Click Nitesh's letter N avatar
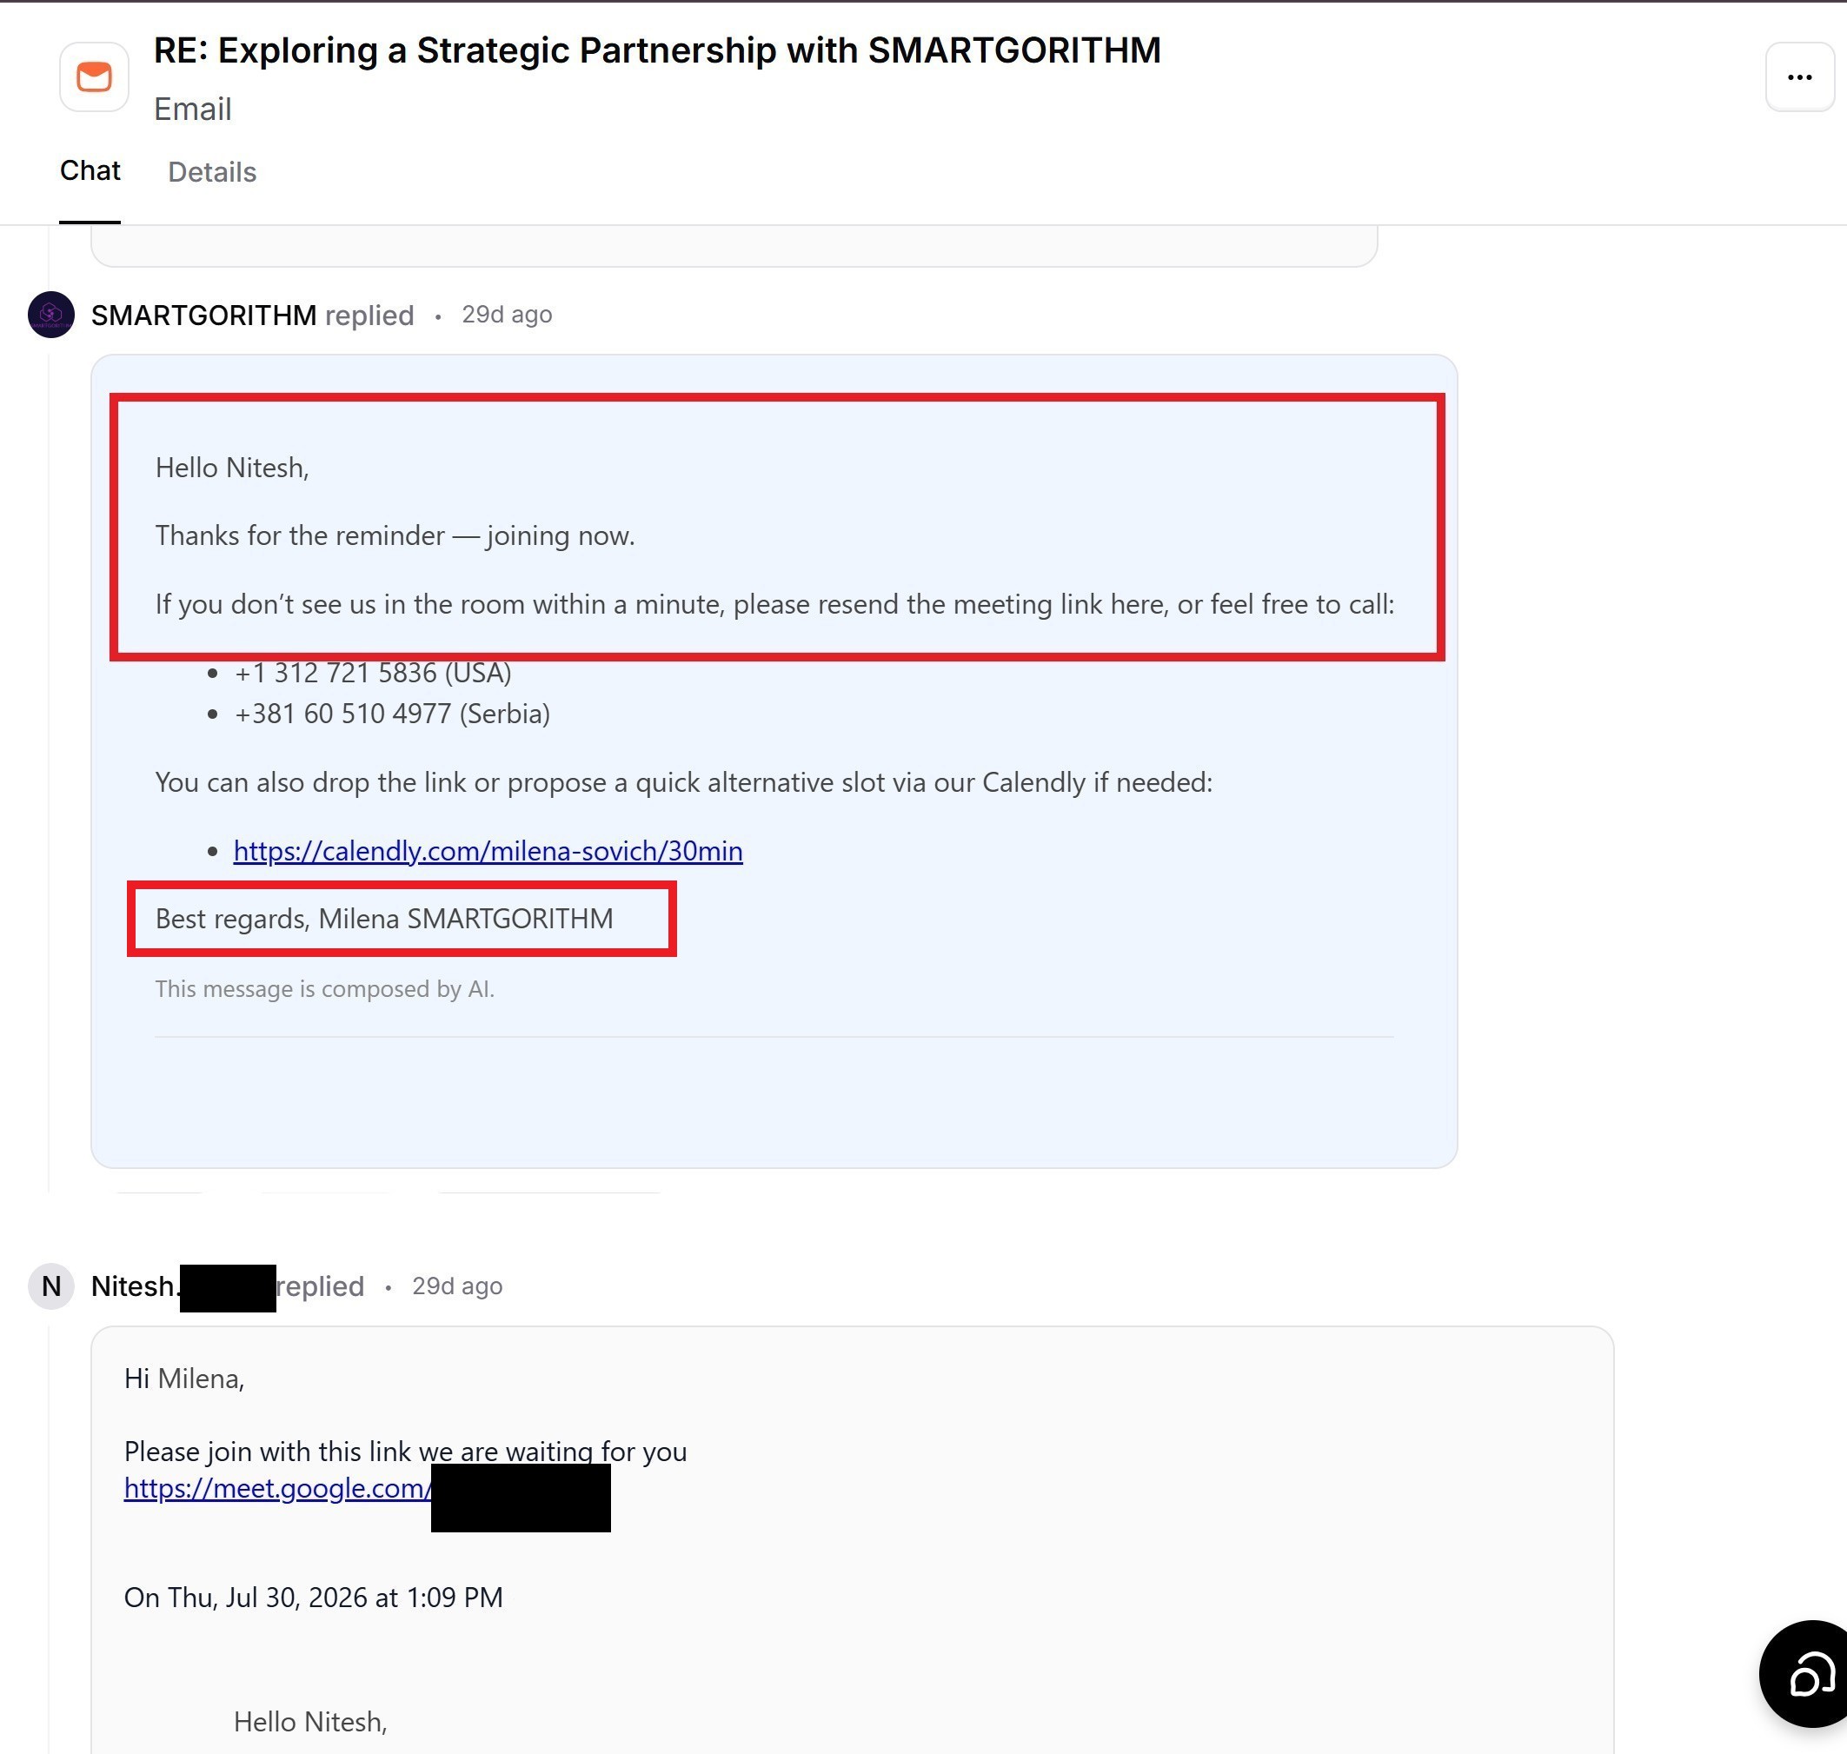 click(x=51, y=1286)
